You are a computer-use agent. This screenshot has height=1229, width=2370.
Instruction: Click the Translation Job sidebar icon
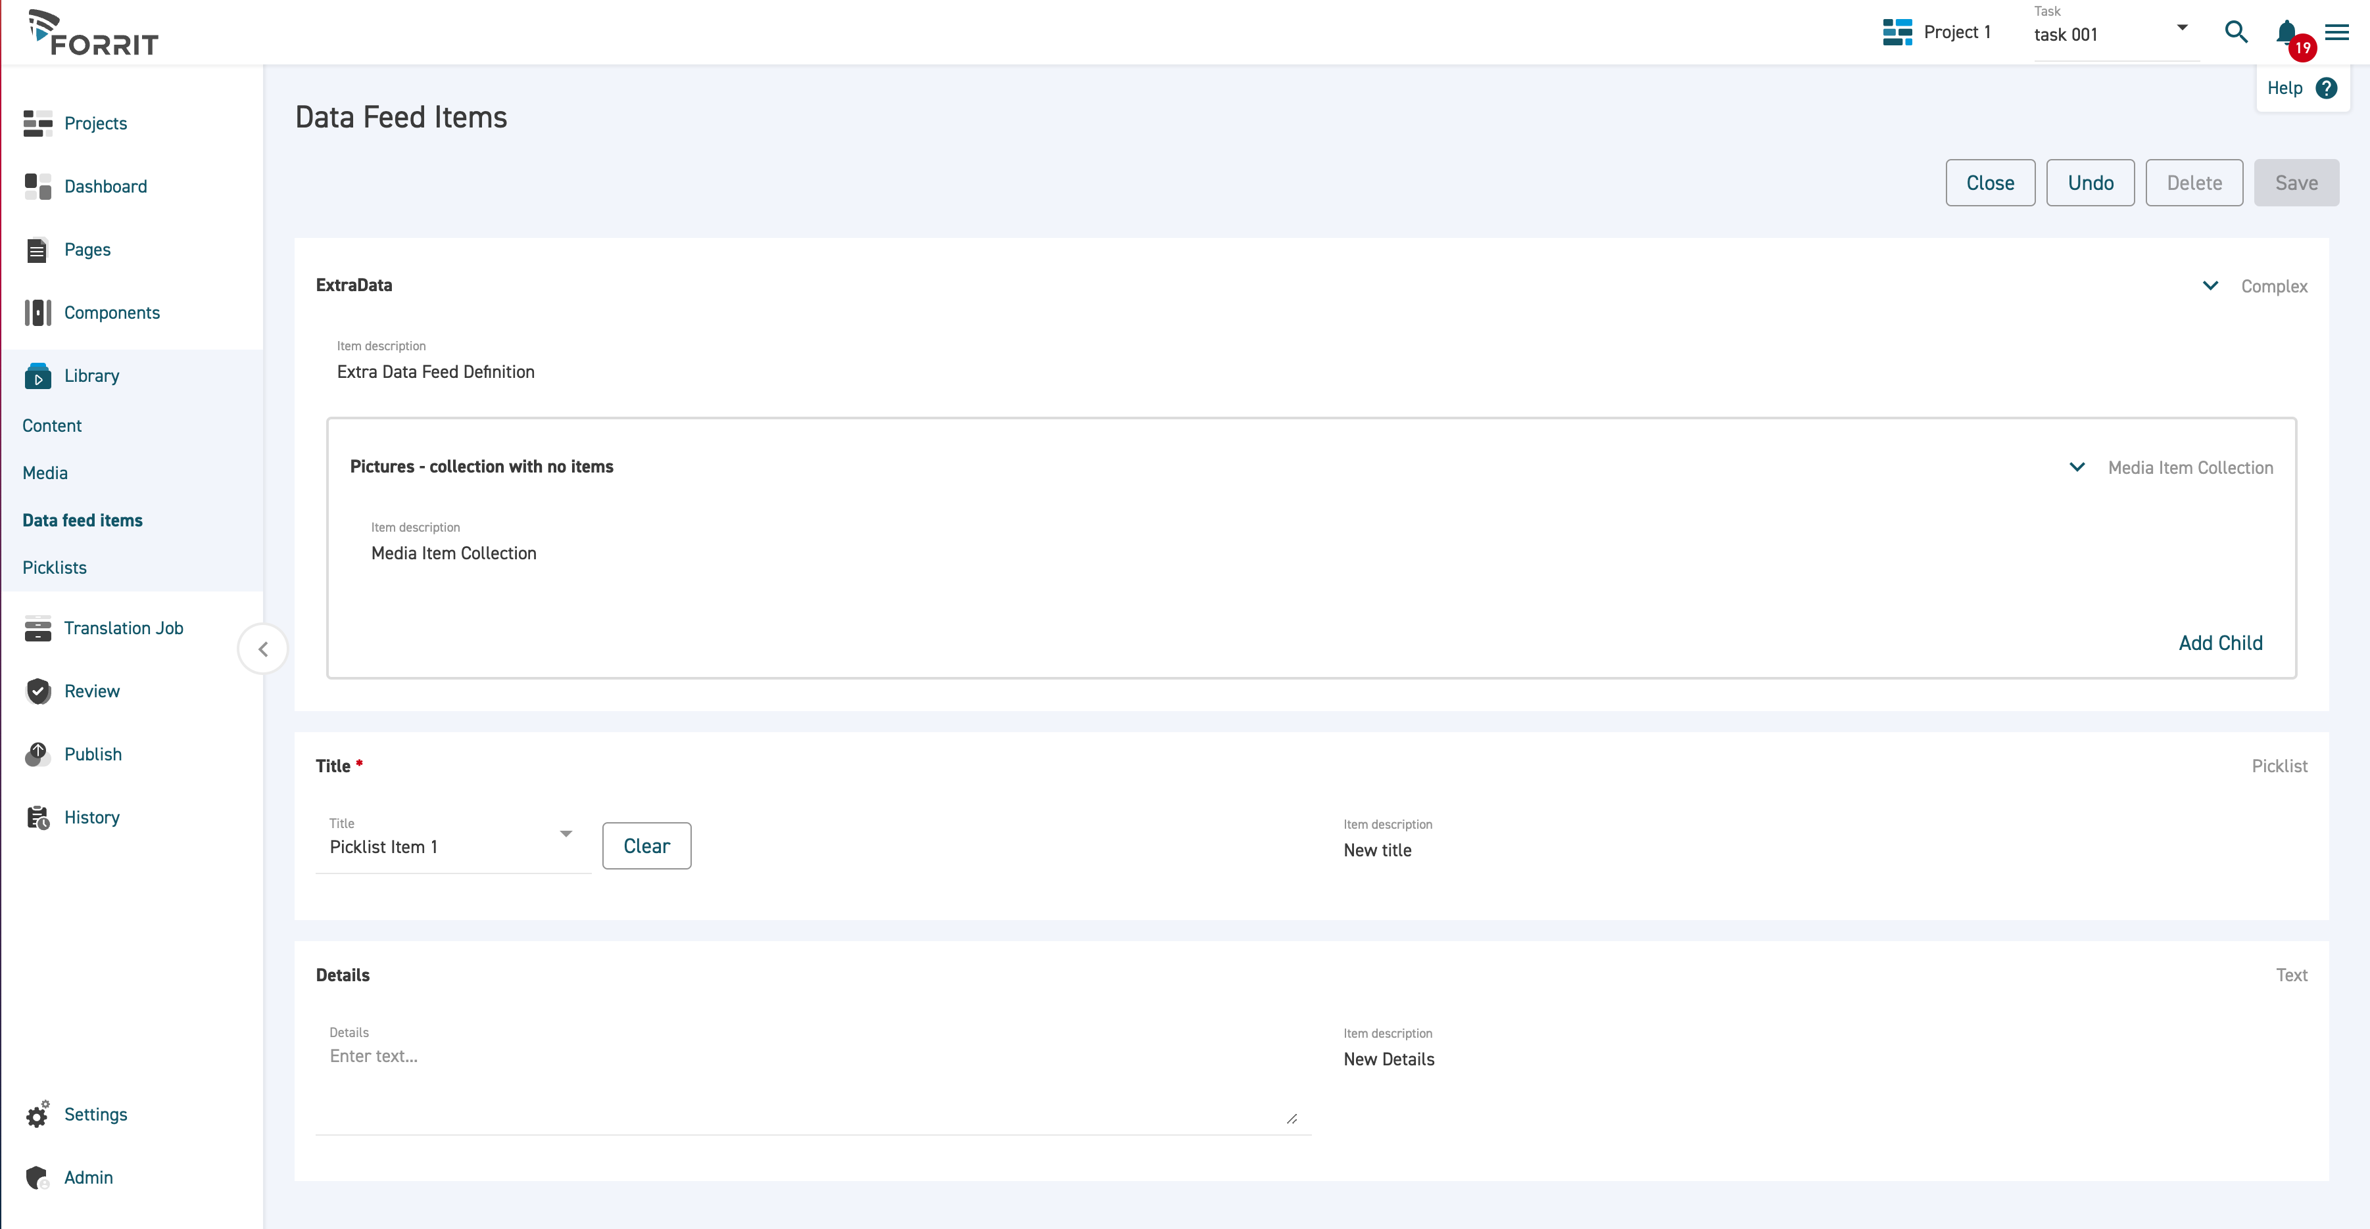(37, 628)
